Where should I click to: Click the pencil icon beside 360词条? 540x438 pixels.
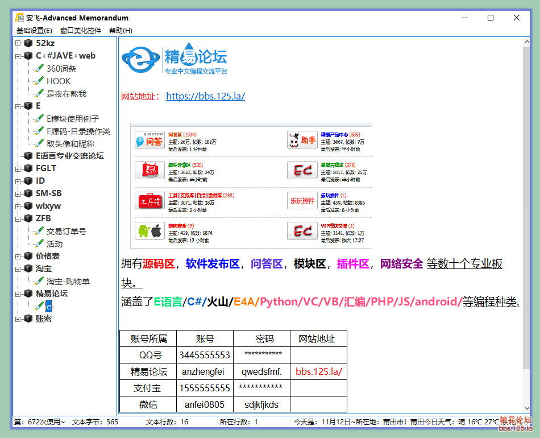click(x=39, y=68)
